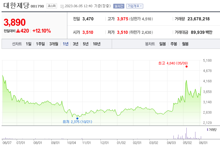Click the red 최고 4,840 high marker dot
This screenshot has width=220, height=149.
tap(186, 67)
